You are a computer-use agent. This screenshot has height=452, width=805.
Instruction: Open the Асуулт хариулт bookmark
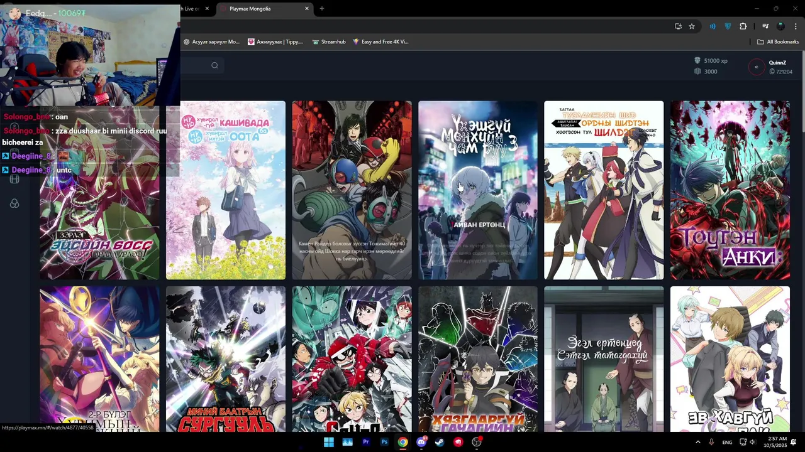[212, 42]
